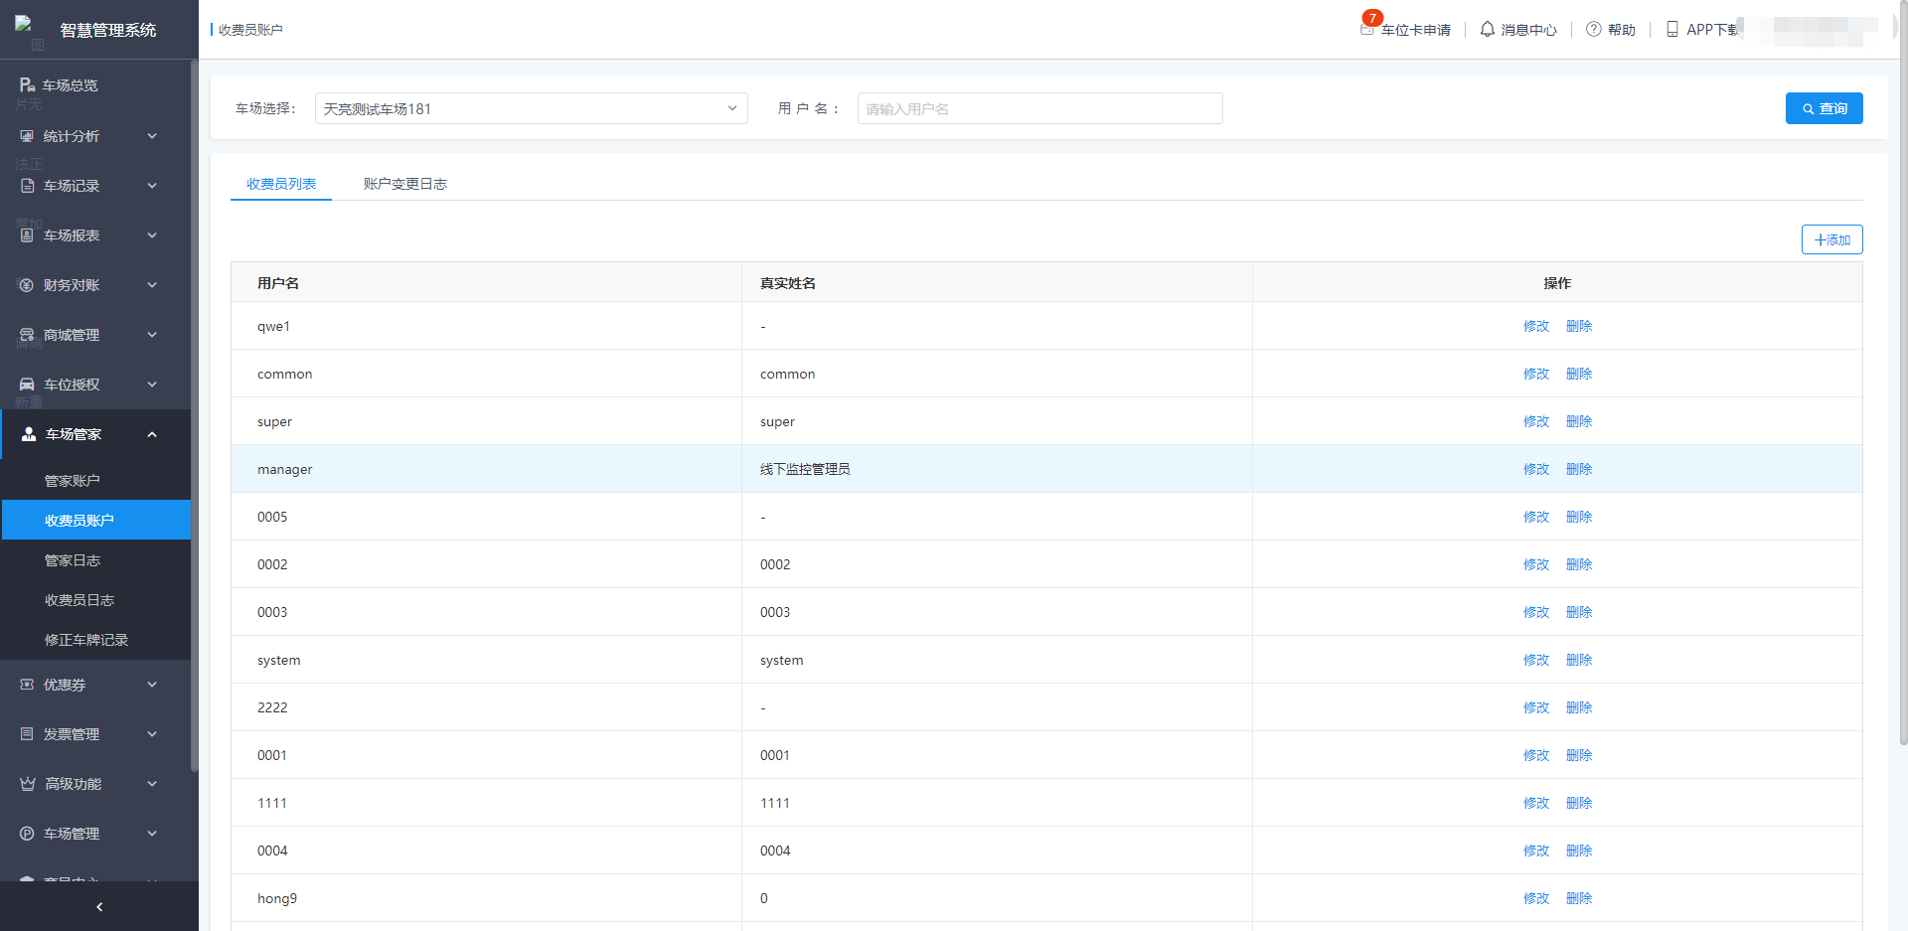Click 修改 for user qwe1

tap(1536, 326)
